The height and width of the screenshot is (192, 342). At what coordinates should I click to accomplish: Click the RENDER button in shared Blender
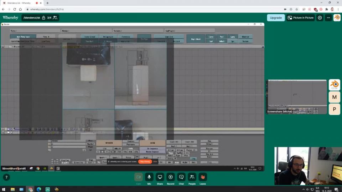tap(109, 143)
